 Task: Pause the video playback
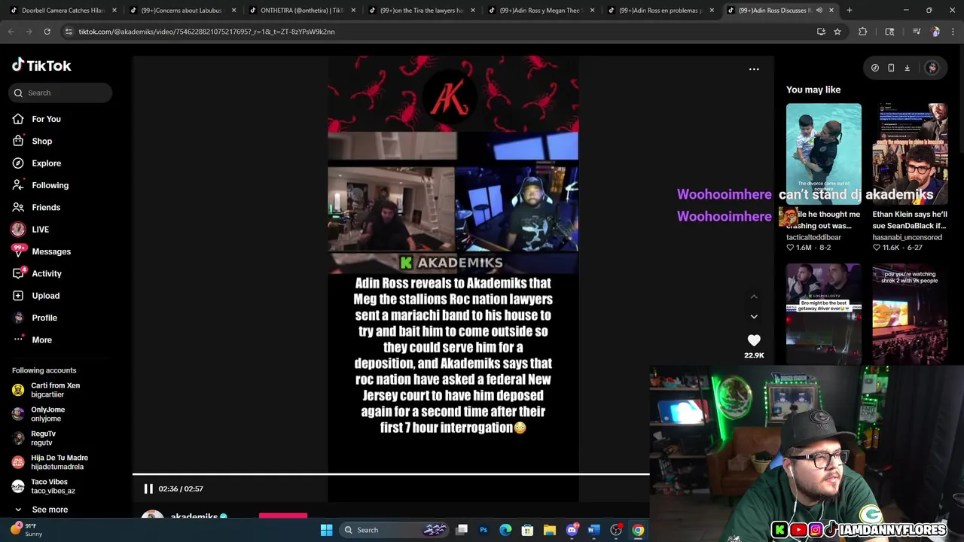(x=148, y=489)
